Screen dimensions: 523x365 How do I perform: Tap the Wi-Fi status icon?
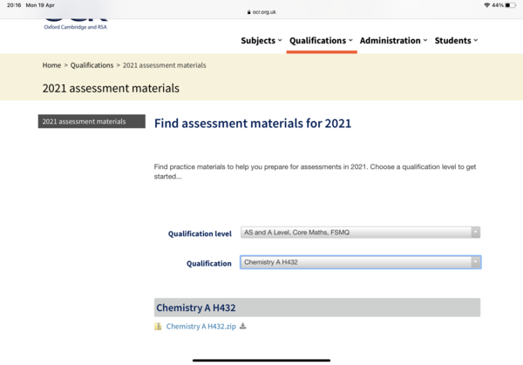click(x=487, y=5)
